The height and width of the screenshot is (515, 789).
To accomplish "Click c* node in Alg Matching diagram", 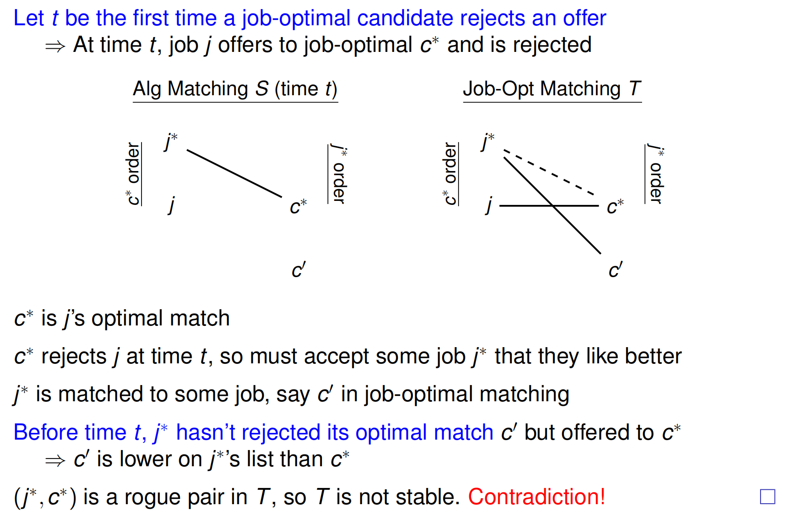I will [298, 206].
